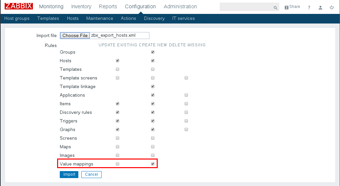340x186 pixels.
Task: Uncheck Graphs update existing checkbox
Action: pyautogui.click(x=118, y=130)
